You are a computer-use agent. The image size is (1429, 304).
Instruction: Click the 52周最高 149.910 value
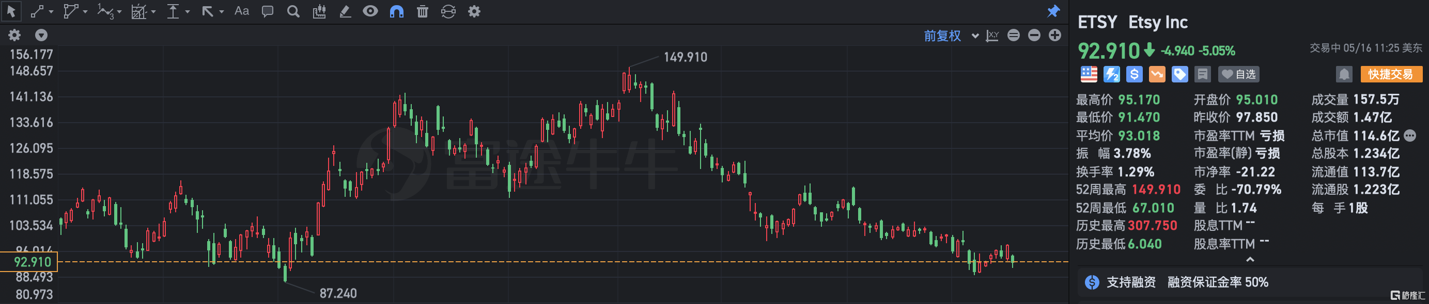(x=1156, y=190)
